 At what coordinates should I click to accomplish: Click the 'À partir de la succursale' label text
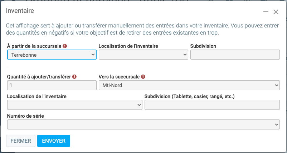point(34,46)
